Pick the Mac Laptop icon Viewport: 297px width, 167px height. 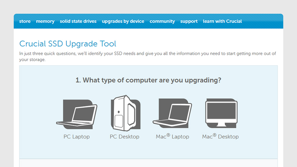point(172,113)
